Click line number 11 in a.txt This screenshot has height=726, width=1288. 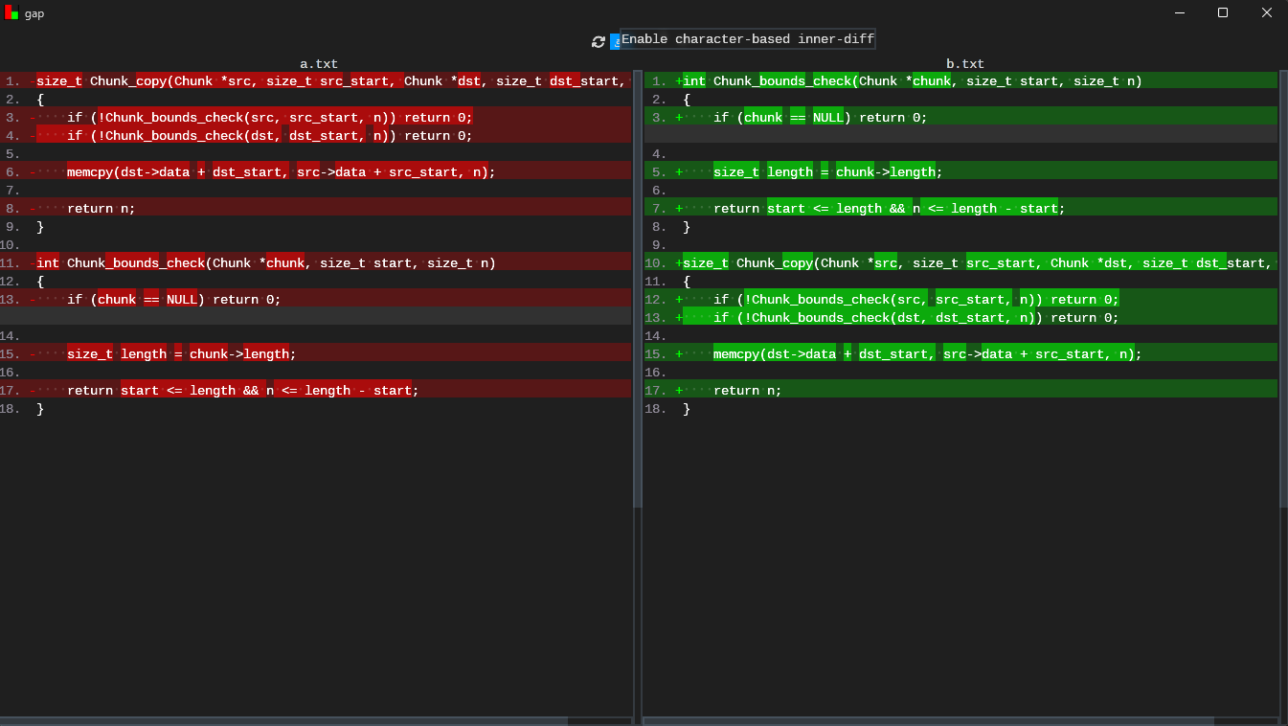11,263
